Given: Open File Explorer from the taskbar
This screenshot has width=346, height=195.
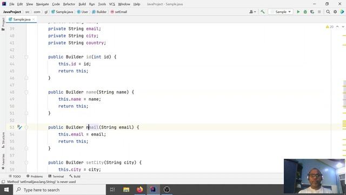Looking at the screenshot, I should click(126, 190).
